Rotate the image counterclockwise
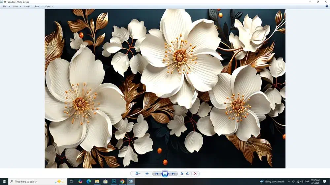 pyautogui.click(x=181, y=174)
